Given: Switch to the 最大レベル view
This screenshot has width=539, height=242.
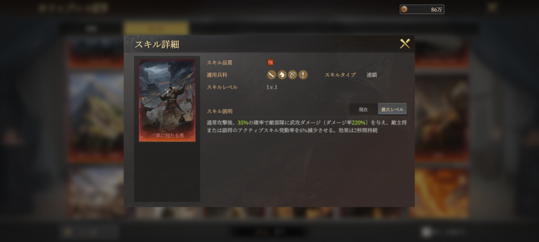Looking at the screenshot, I should click(x=392, y=109).
